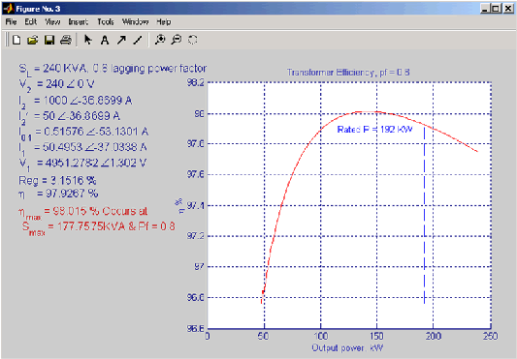Screen dimensions: 517x359
Task: Click the Rated P = 192 KW annotation
Action: click(x=374, y=130)
